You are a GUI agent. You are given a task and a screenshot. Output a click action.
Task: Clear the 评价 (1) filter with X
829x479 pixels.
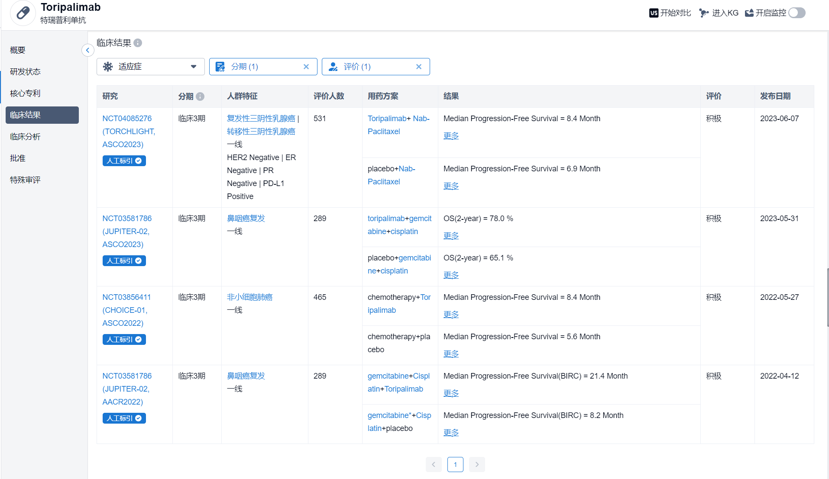[419, 67]
